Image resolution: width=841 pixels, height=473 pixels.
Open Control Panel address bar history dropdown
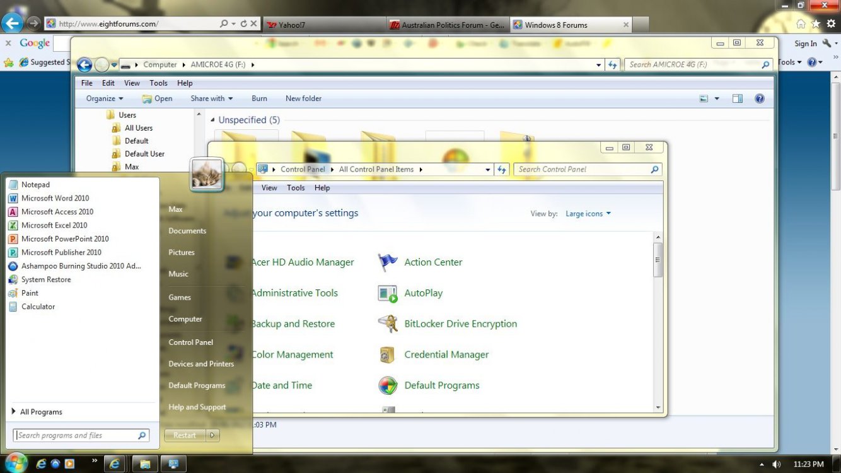tap(488, 170)
